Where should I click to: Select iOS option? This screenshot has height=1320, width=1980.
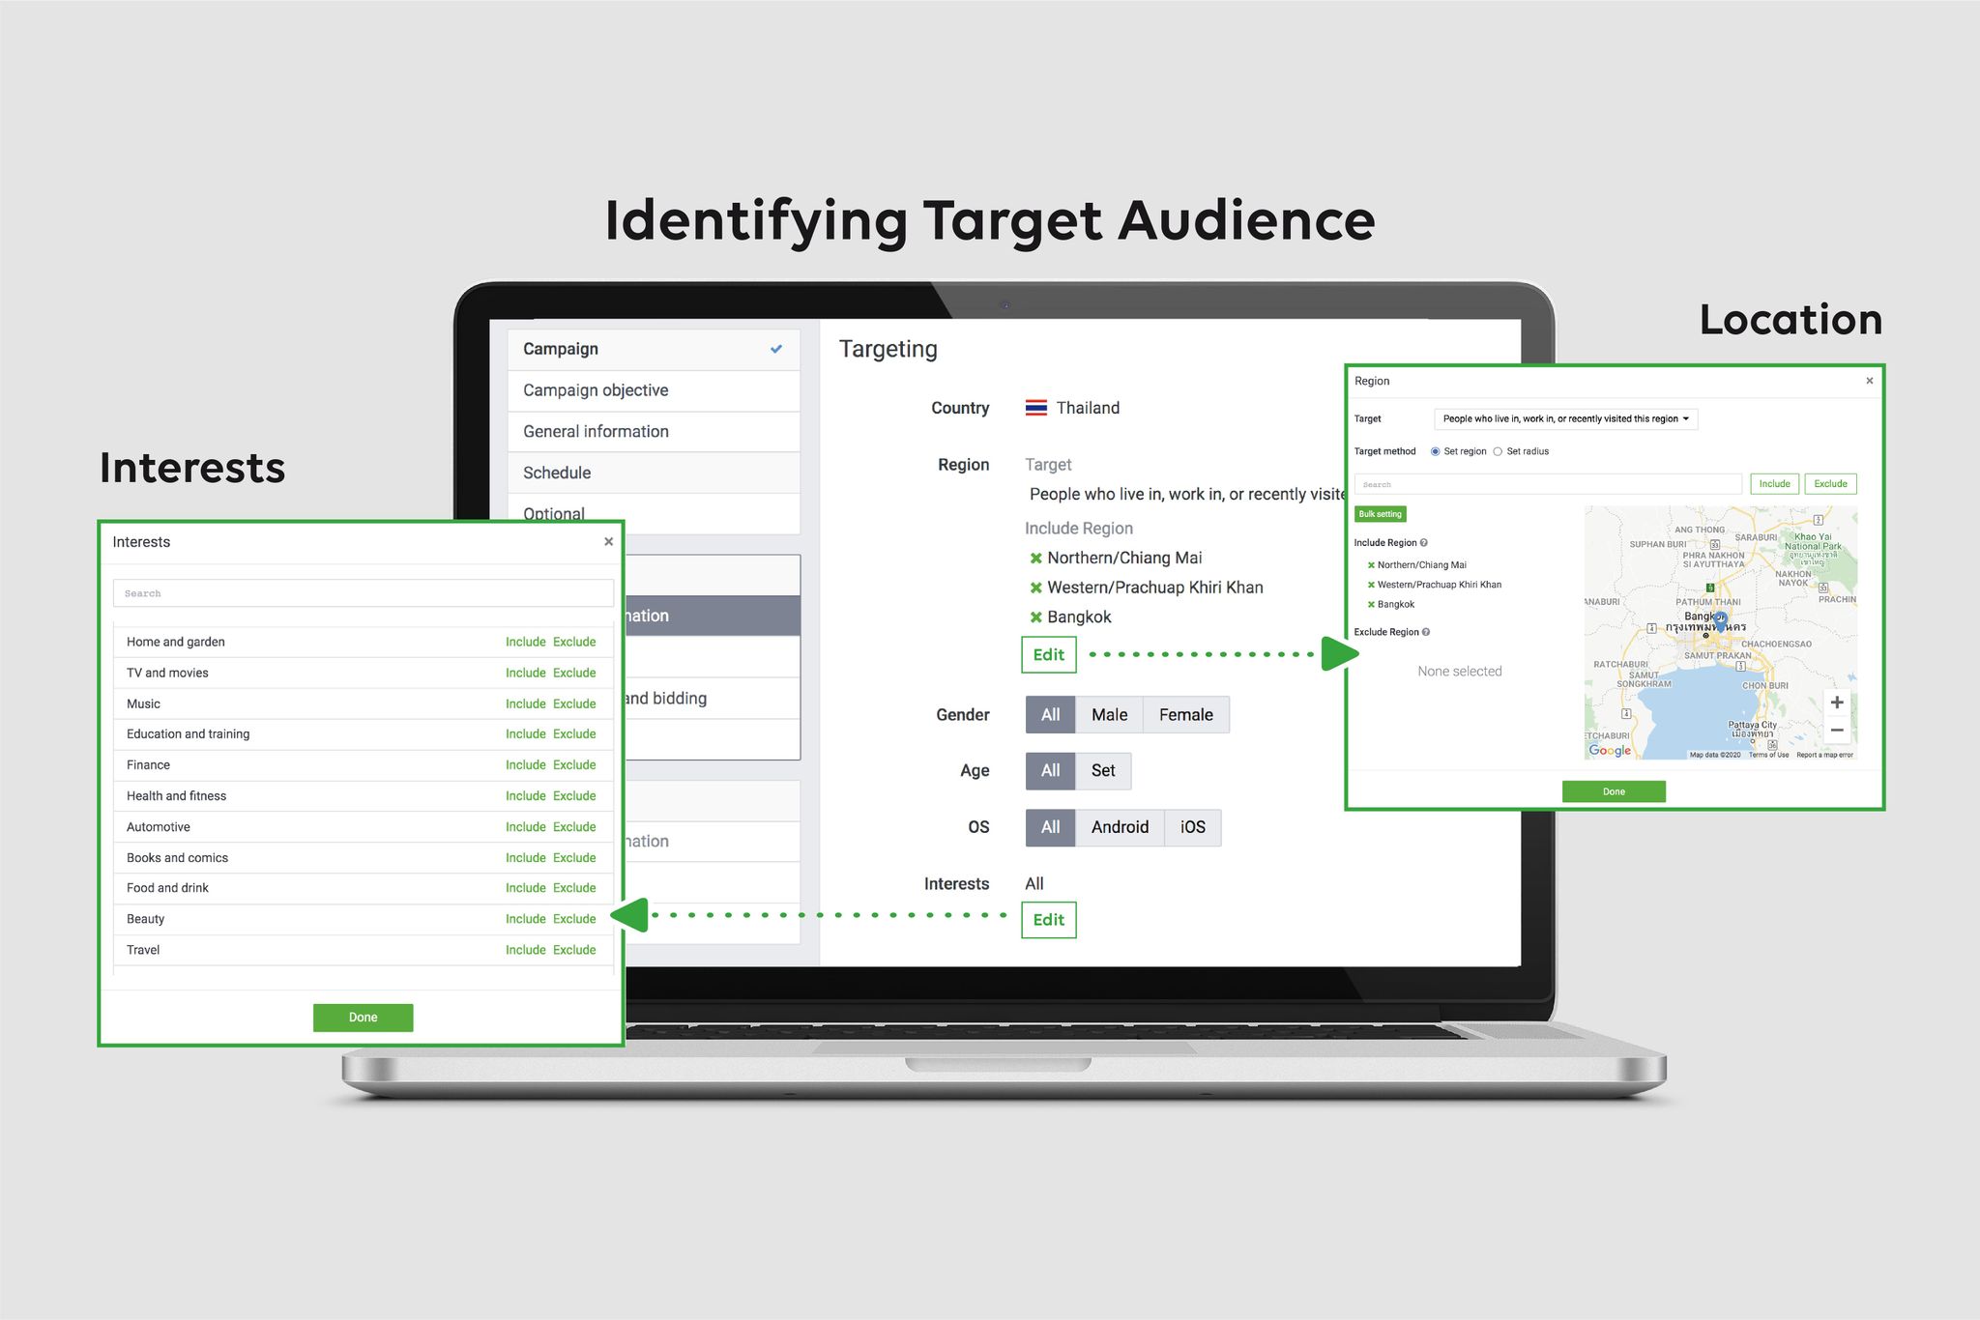pyautogui.click(x=1193, y=827)
